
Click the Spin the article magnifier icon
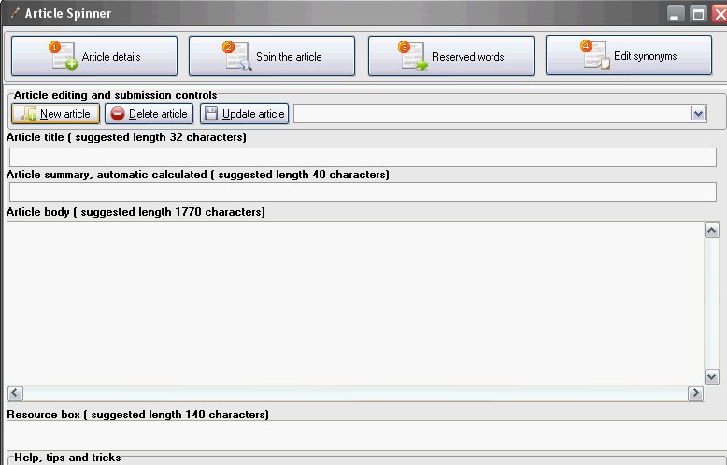click(x=237, y=56)
